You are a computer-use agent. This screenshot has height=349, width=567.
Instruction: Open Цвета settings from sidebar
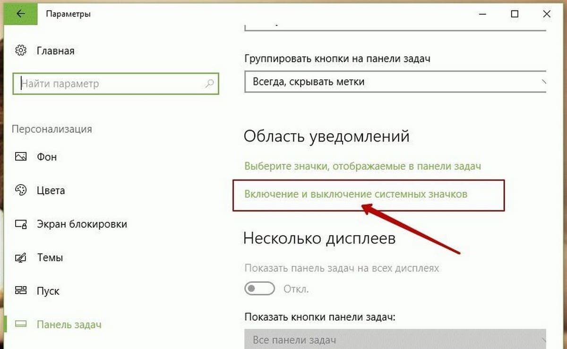coord(51,190)
